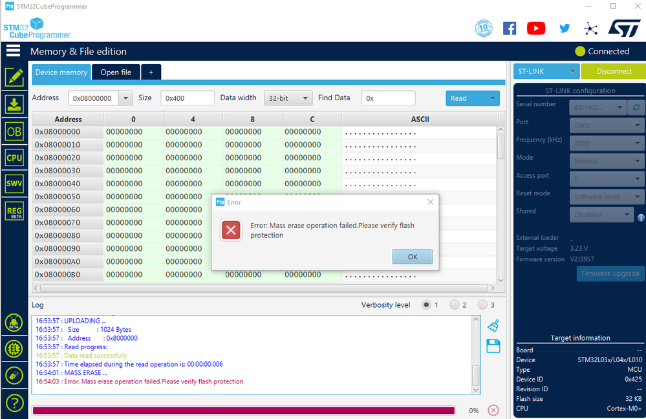Screen dimensions: 646x419
Task: Select the 0x08000040 address row
Action: click(264, 184)
